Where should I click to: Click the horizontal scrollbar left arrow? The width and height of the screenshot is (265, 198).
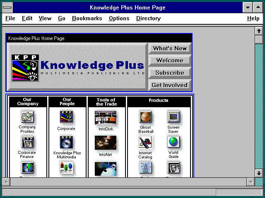click(6, 182)
